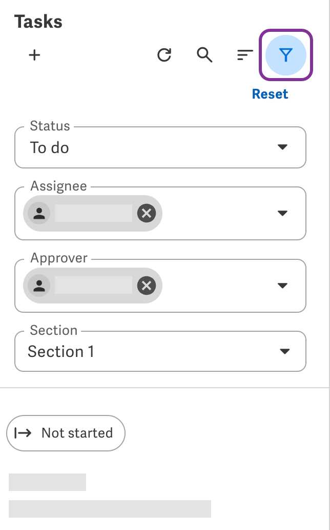Open task search magnifier
The width and height of the screenshot is (330, 530).
click(204, 55)
